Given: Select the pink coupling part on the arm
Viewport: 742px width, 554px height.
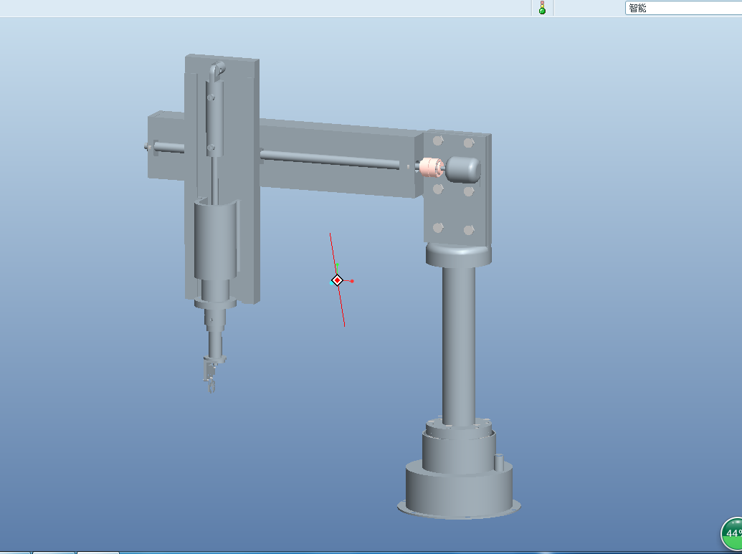Looking at the screenshot, I should (430, 168).
